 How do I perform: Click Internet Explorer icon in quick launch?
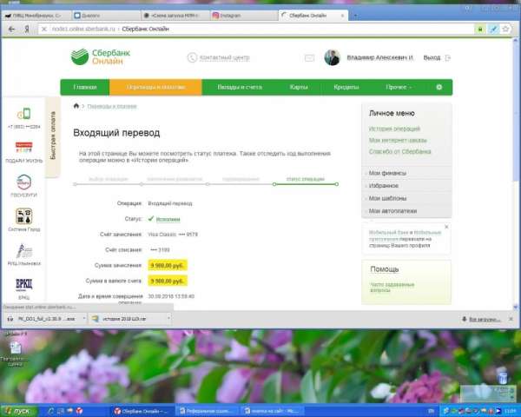(50, 411)
